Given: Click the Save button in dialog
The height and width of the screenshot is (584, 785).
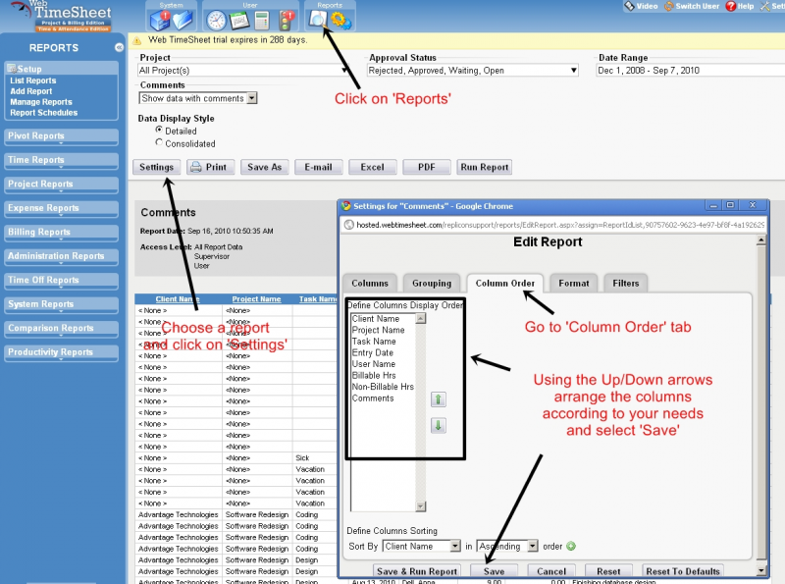Looking at the screenshot, I should click(x=495, y=571).
